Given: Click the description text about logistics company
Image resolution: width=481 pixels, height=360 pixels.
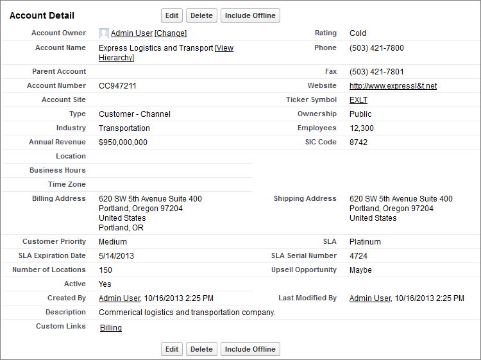Looking at the screenshot, I should pyautogui.click(x=187, y=313).
